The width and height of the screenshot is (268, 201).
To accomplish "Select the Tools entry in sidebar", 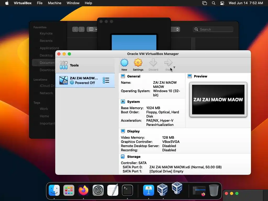I will click(85, 65).
